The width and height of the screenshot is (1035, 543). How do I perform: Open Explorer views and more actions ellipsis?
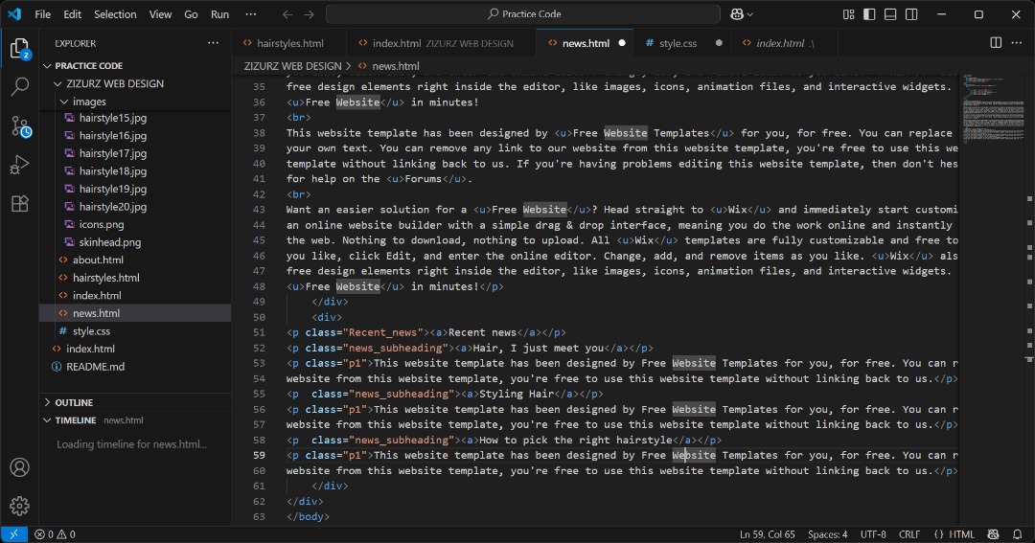click(x=213, y=43)
